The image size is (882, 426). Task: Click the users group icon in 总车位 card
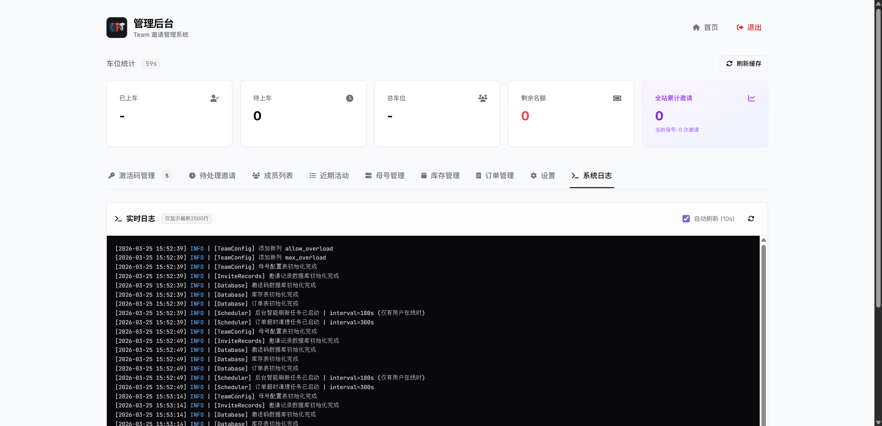(x=483, y=98)
